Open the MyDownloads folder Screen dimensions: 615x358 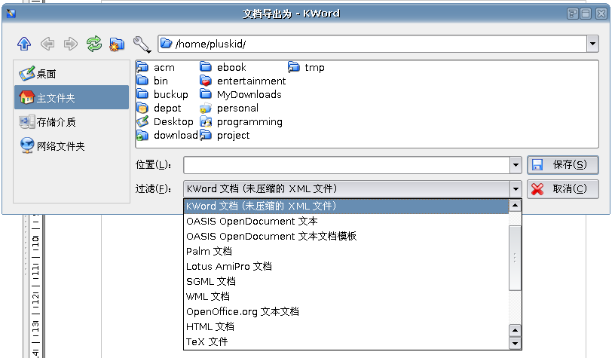[x=241, y=94]
